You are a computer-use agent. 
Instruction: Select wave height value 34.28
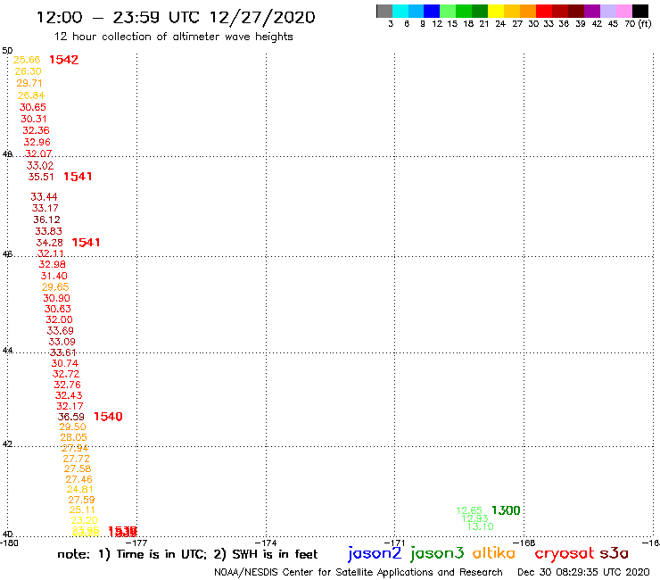50,243
